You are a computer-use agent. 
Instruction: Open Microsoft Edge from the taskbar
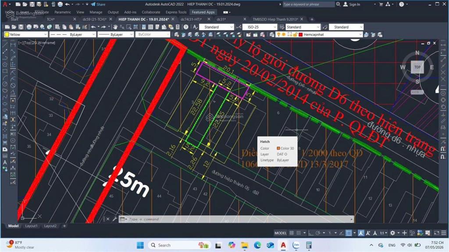[257, 245]
